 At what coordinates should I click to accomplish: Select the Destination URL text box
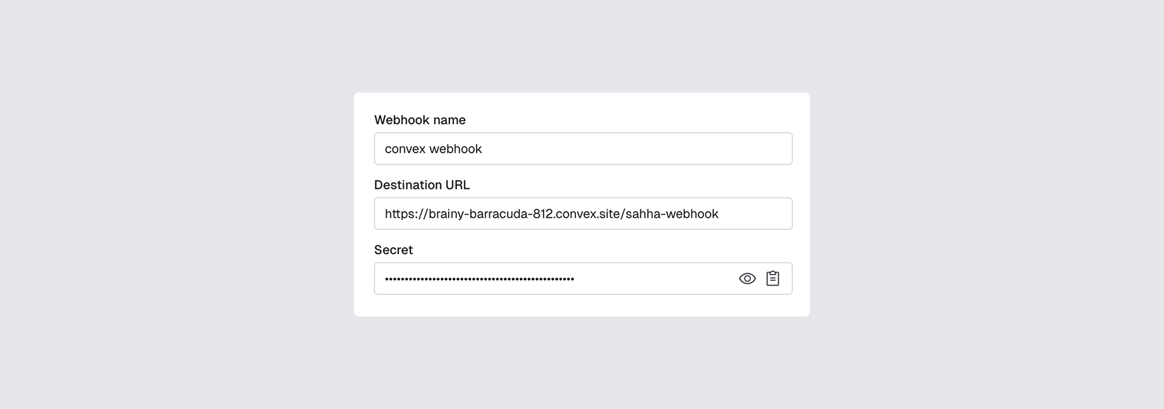[x=582, y=214]
